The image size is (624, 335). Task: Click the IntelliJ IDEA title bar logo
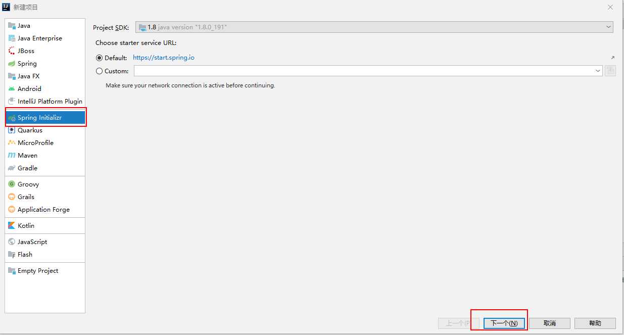[7, 7]
